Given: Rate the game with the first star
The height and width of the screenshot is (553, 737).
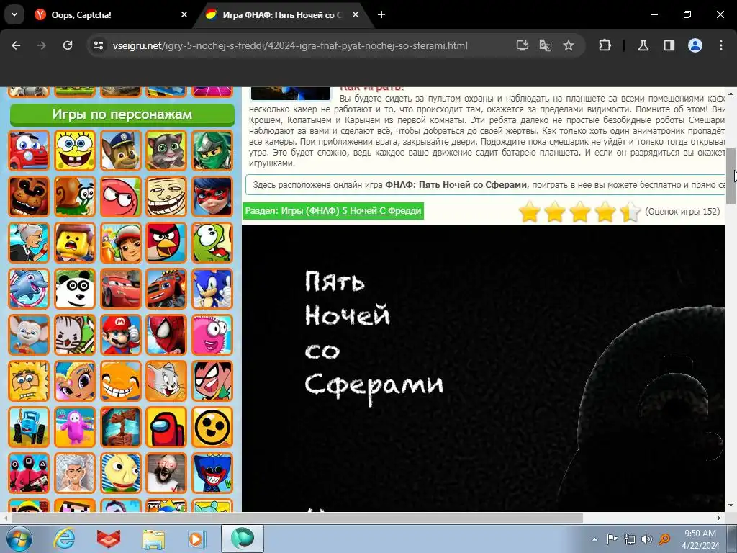Looking at the screenshot, I should pos(530,211).
